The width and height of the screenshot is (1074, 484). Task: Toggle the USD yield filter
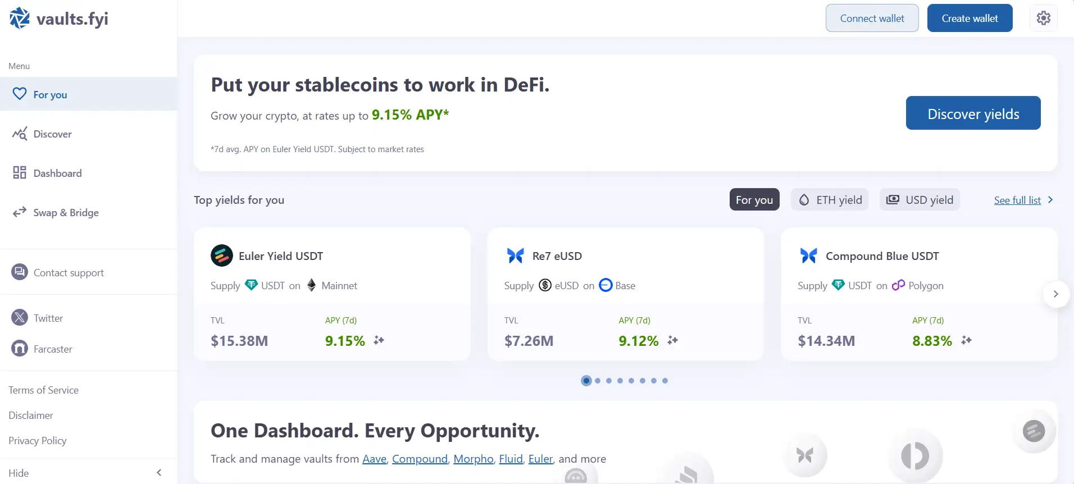click(x=920, y=200)
